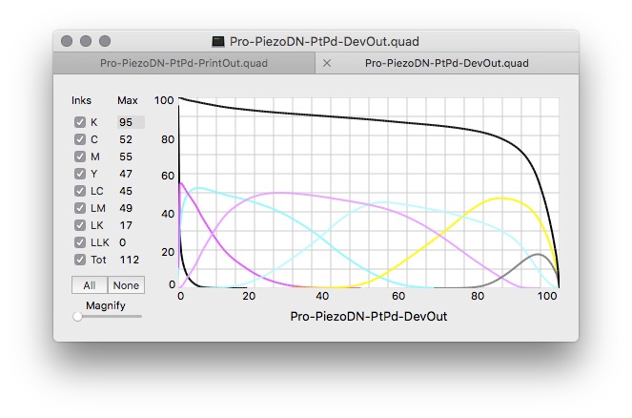Image resolution: width=632 pixels, height=418 pixels.
Task: Disable the M ink curve checkbox
Action: click(80, 157)
